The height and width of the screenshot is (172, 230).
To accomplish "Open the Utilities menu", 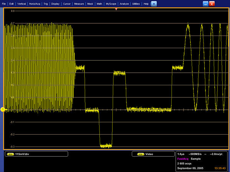I will point(136,3).
